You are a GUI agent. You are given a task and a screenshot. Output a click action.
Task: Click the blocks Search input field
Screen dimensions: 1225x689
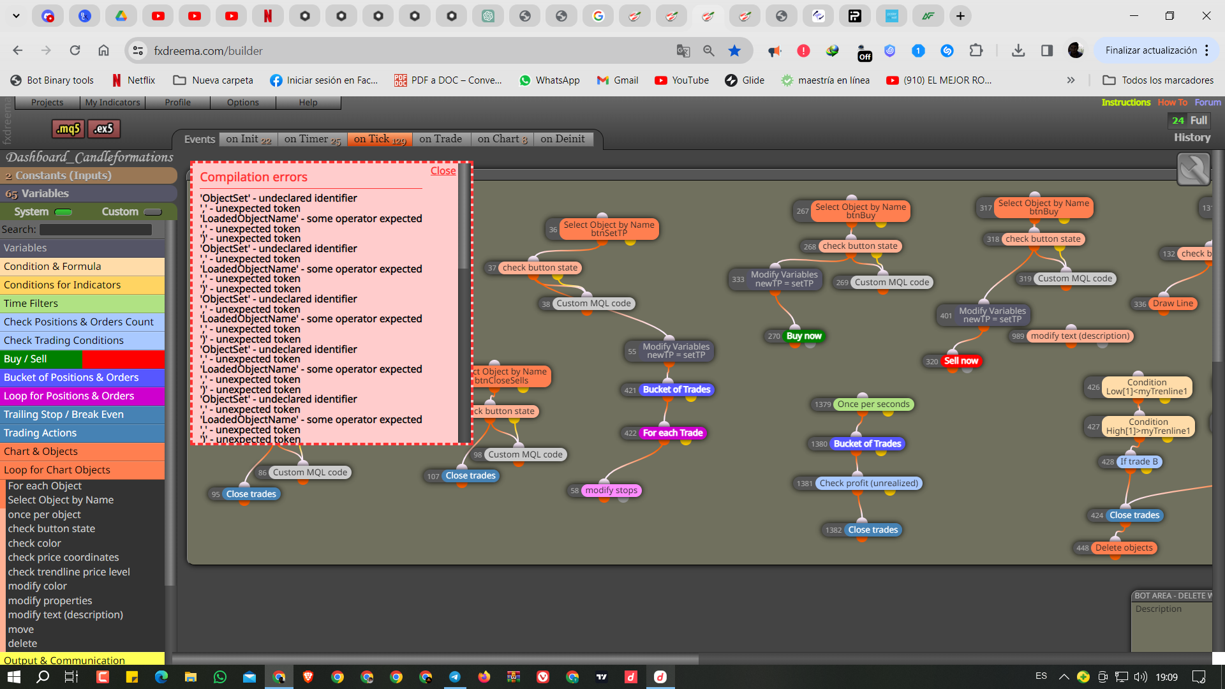[96, 230]
